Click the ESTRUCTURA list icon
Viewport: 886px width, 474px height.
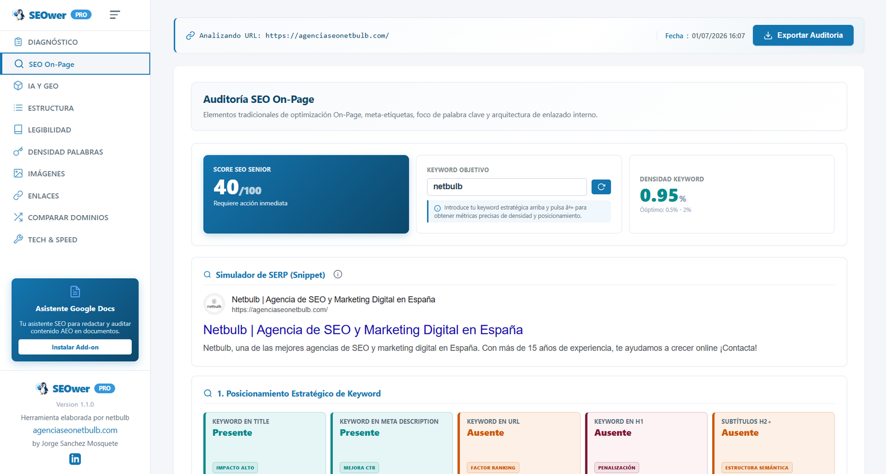(18, 108)
